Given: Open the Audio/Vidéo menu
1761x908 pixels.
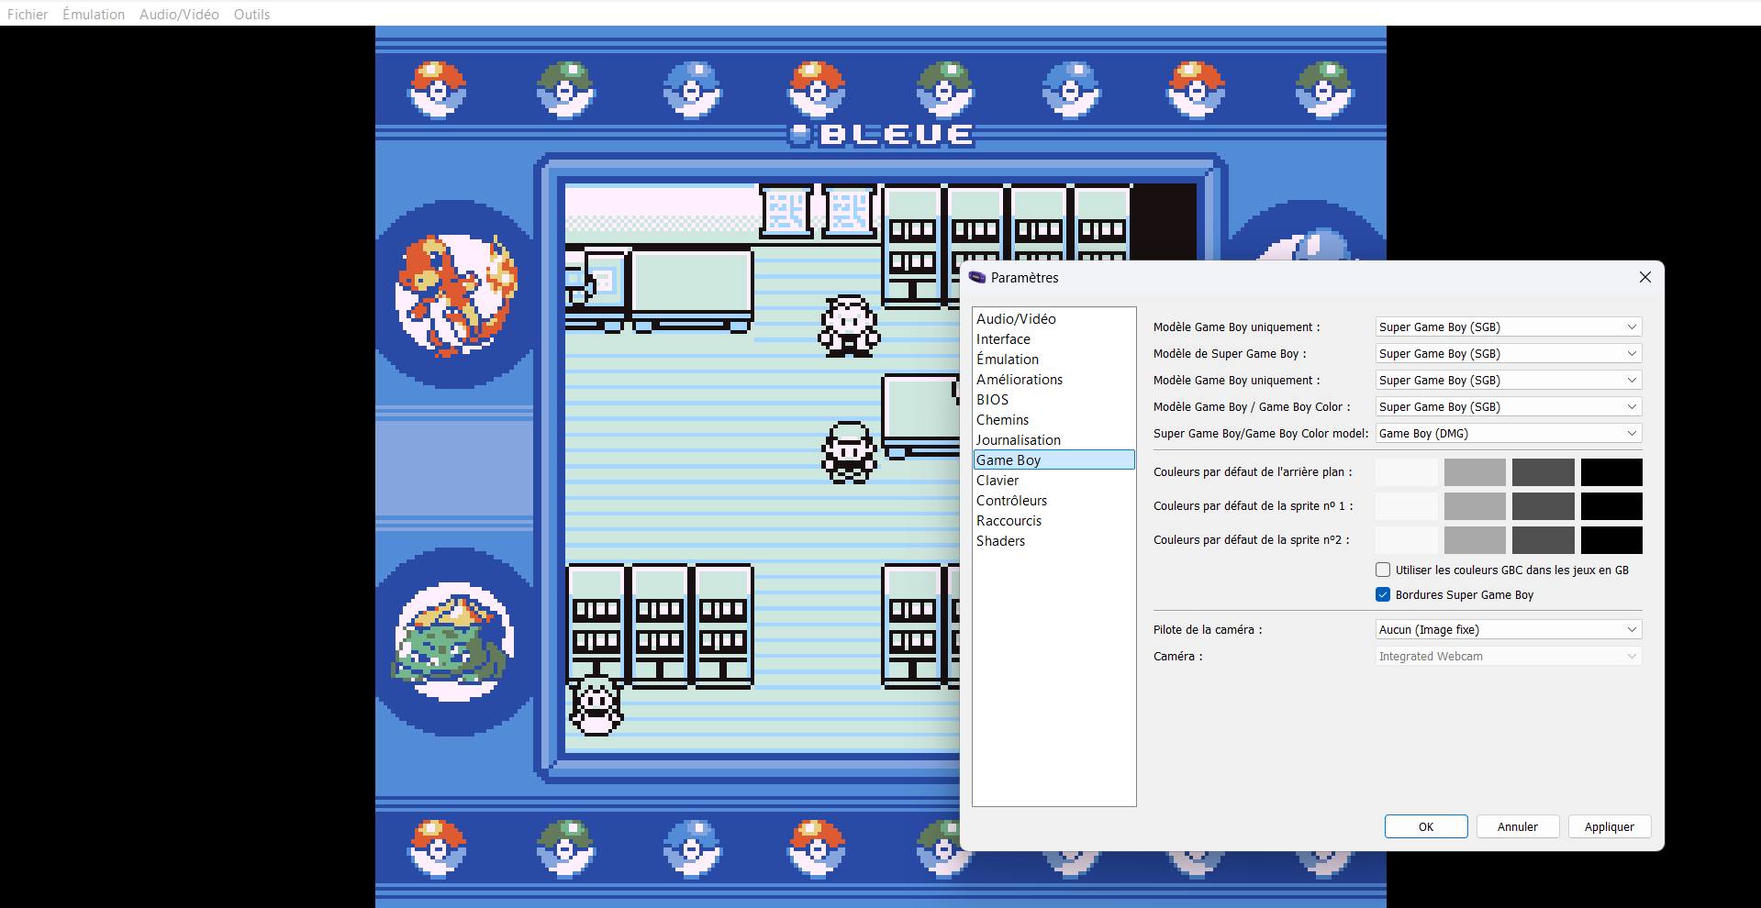Looking at the screenshot, I should tap(179, 14).
